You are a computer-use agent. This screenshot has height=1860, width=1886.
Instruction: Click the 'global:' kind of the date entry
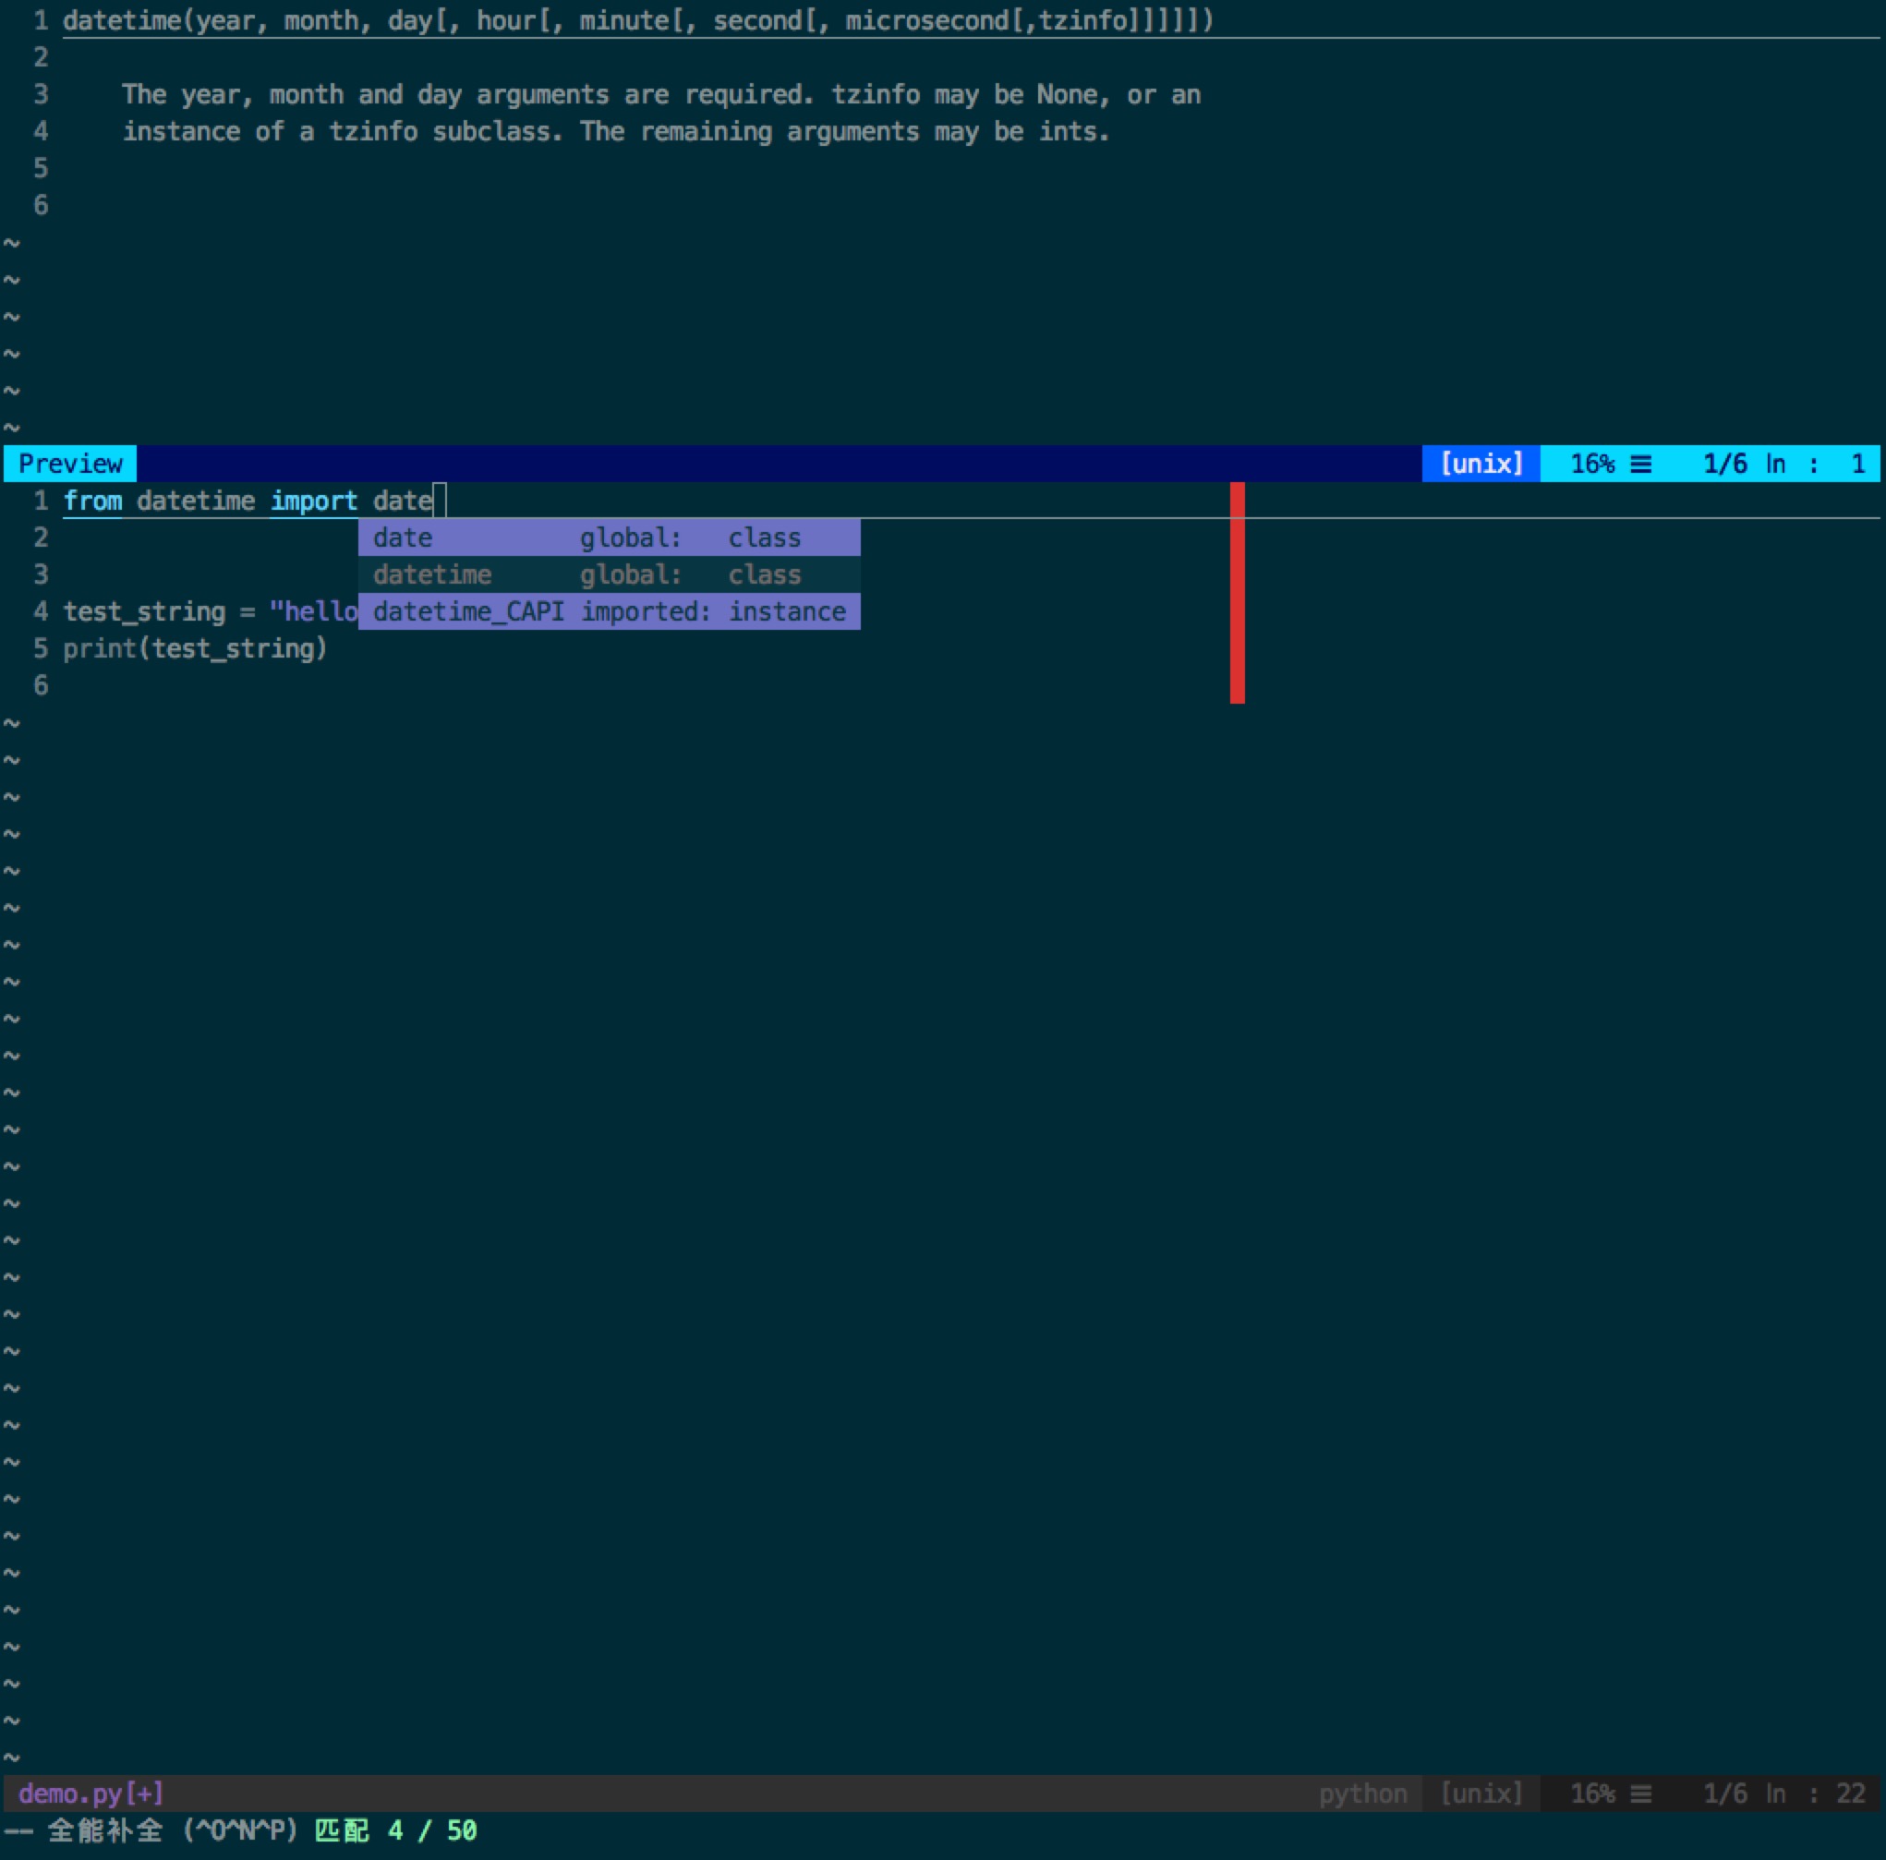(631, 537)
